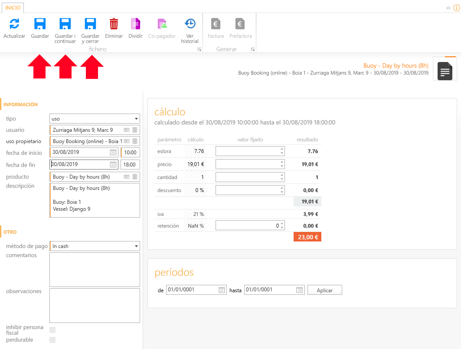Decrease the retención value
461x349 pixels.
tap(282, 228)
